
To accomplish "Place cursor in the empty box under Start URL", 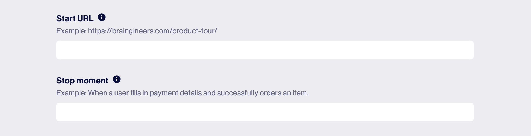I will click(265, 50).
